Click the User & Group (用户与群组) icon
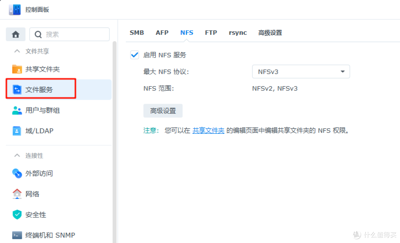 pyautogui.click(x=17, y=110)
